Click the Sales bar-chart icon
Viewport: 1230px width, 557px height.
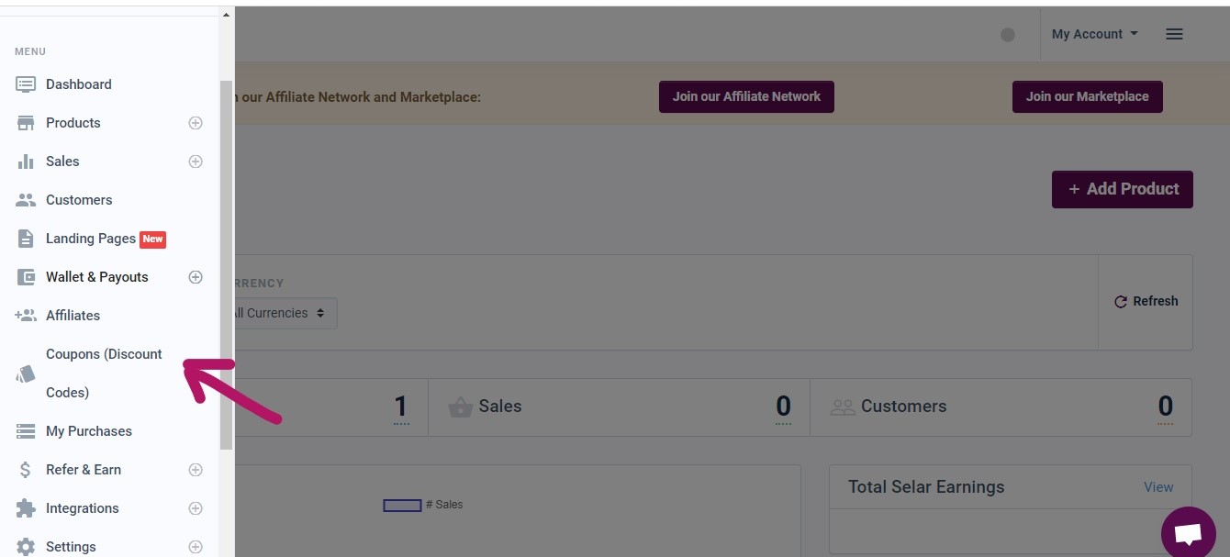click(x=25, y=161)
